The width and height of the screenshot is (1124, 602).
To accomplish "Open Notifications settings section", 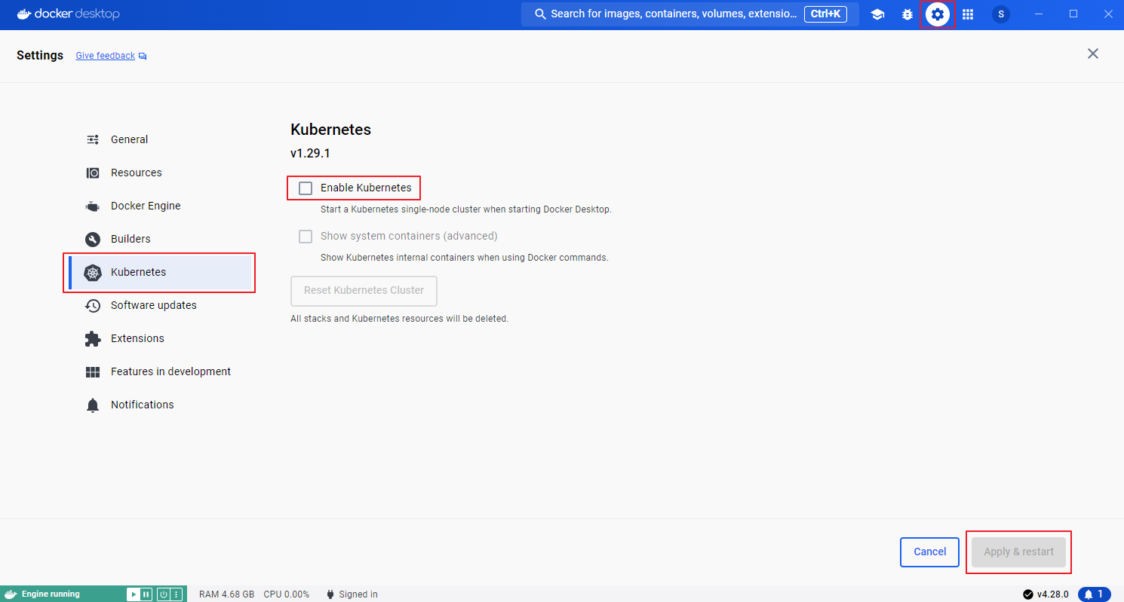I will coord(160,405).
